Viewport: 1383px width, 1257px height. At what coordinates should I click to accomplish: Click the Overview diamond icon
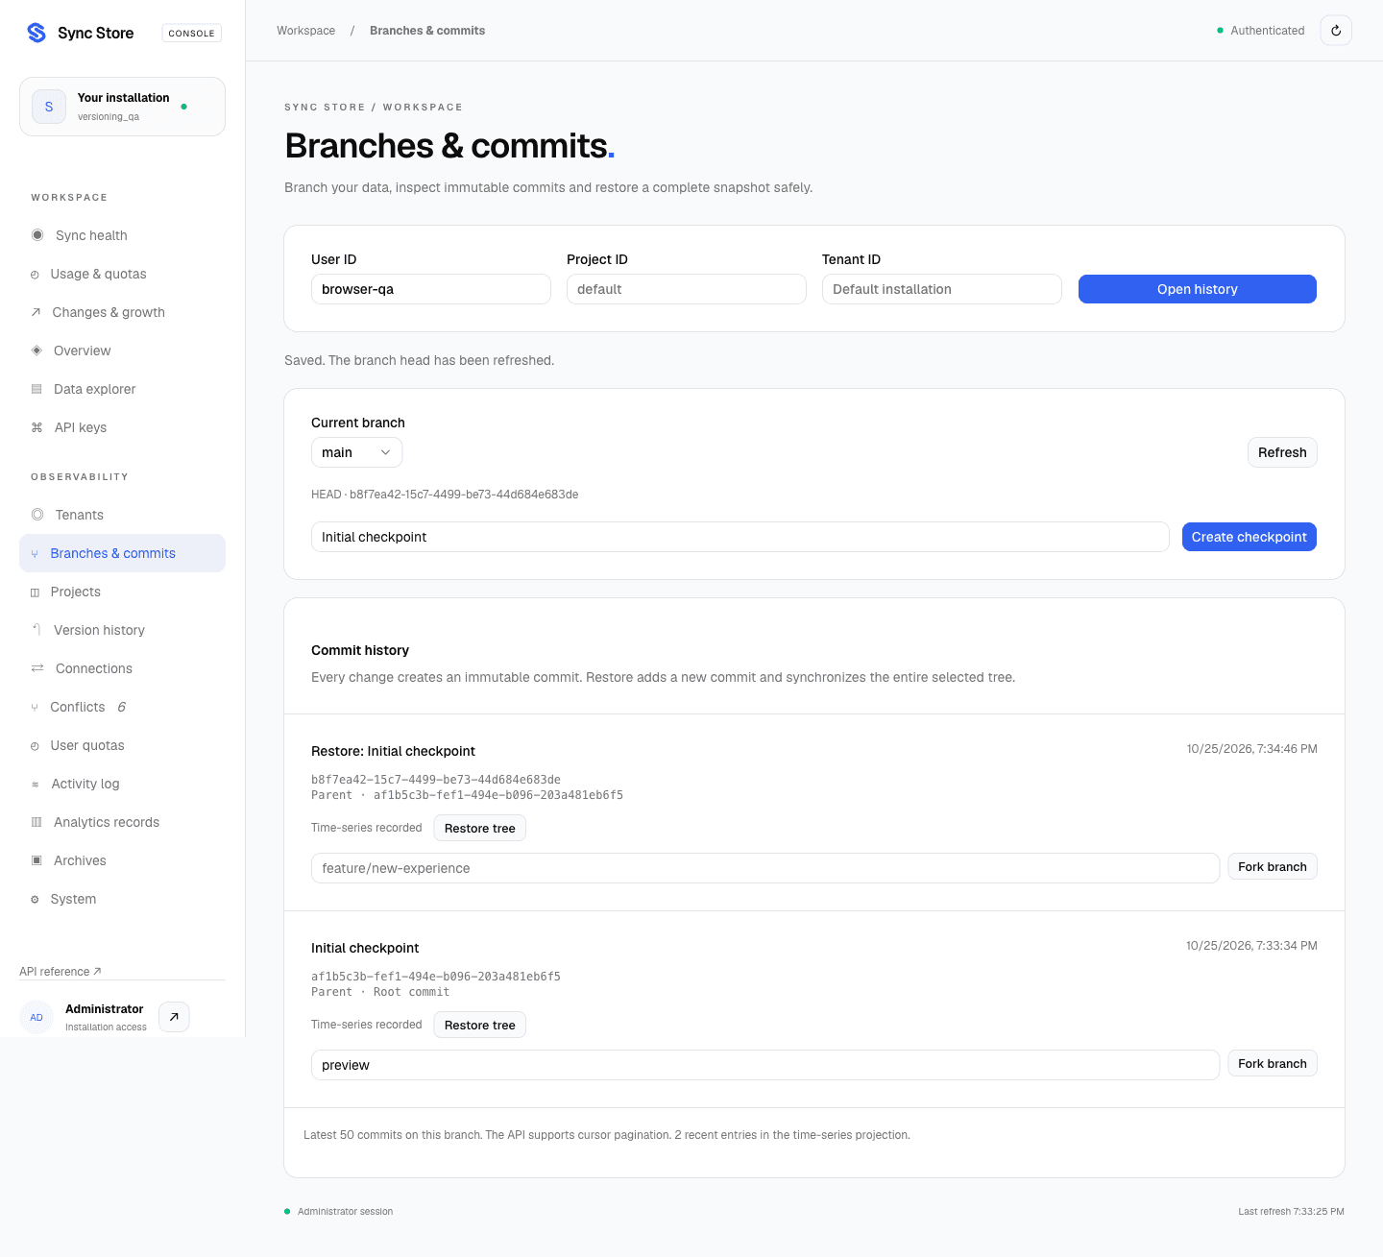pos(36,351)
